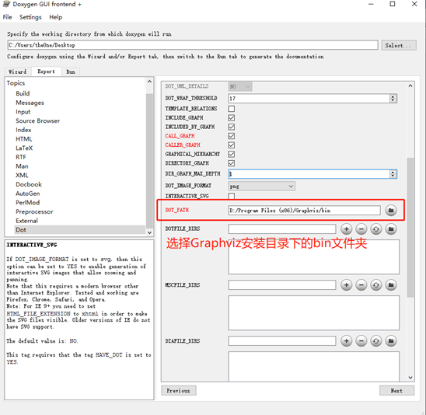Add an MSCFILE_DIRS entry with plus icon
This screenshot has height=415, width=426.
(347, 285)
